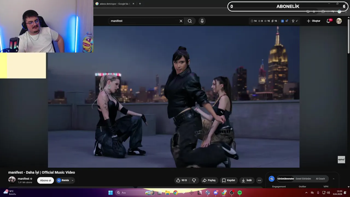Open OBS Studio from the taskbar

pyautogui.click(x=232, y=193)
